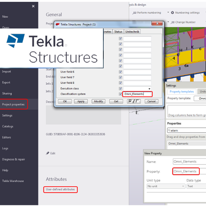Click the User field 7 input box

(x=137, y=77)
